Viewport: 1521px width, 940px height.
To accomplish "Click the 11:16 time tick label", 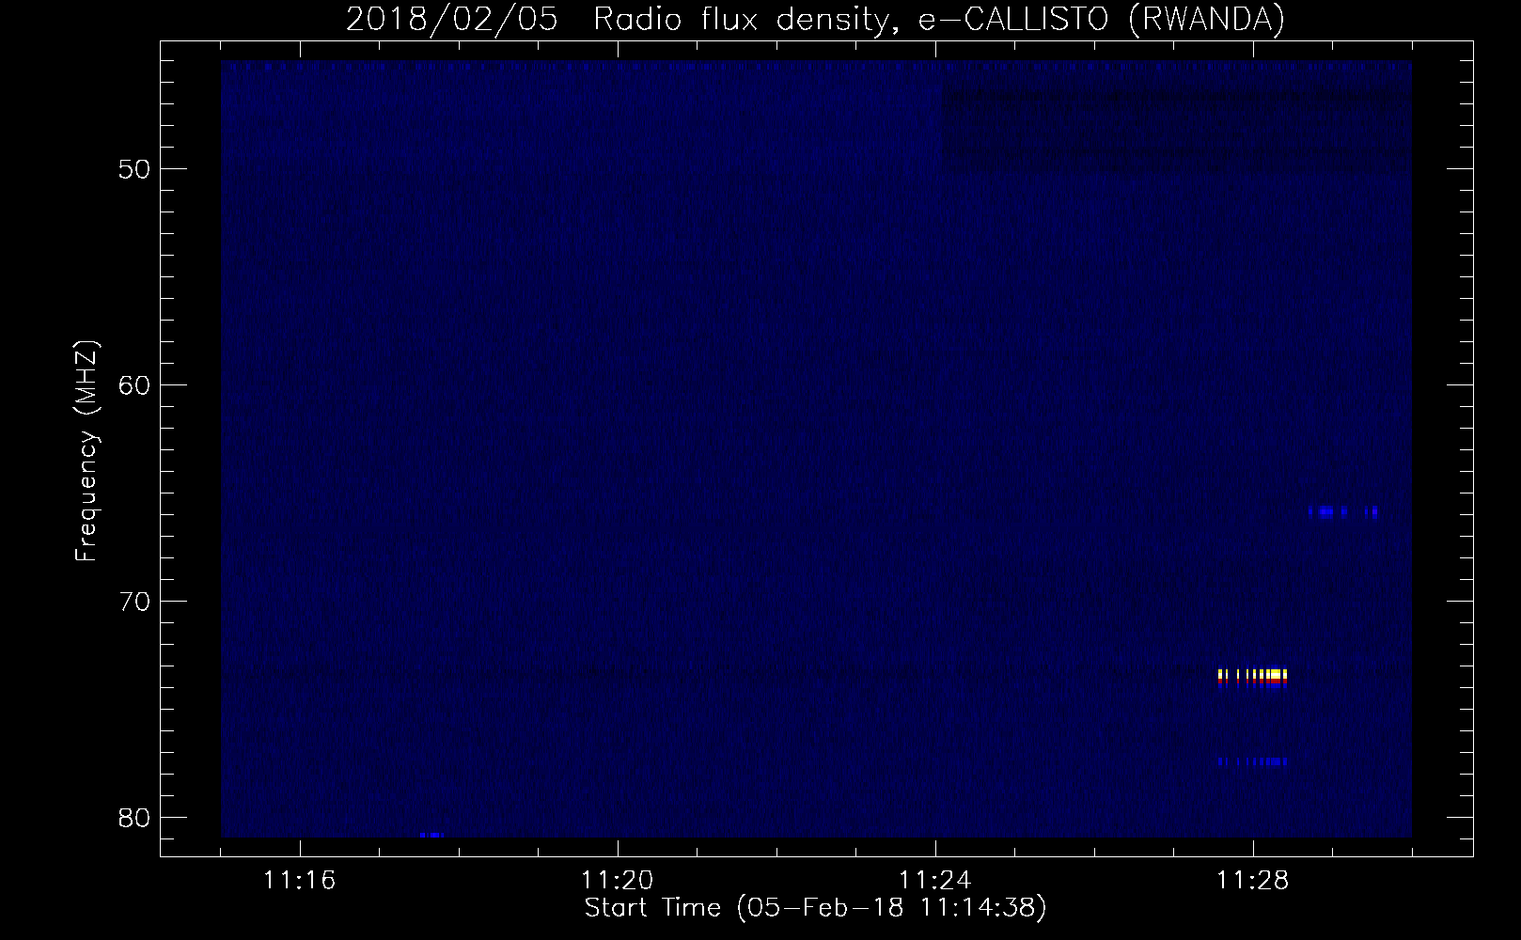I will tap(299, 882).
